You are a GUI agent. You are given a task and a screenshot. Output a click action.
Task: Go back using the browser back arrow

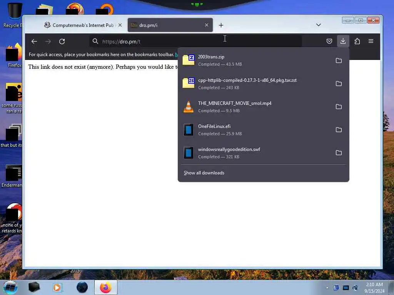click(x=34, y=41)
